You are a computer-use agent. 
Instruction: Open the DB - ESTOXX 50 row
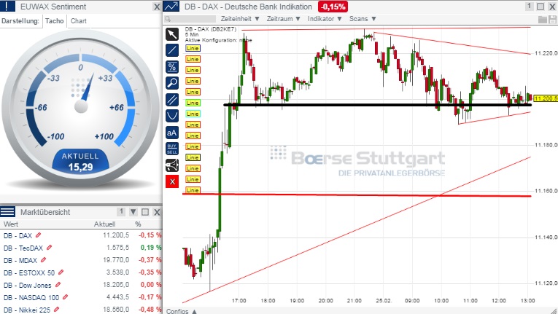tap(81, 272)
